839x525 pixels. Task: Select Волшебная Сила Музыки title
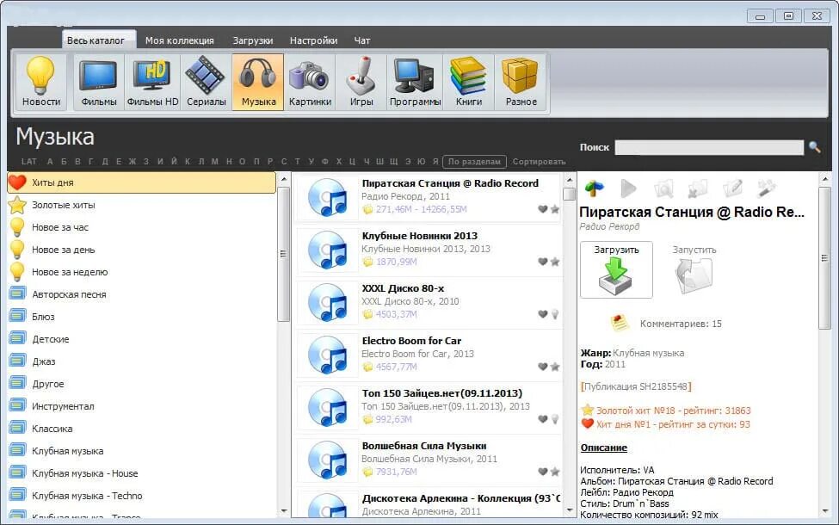pos(423,446)
